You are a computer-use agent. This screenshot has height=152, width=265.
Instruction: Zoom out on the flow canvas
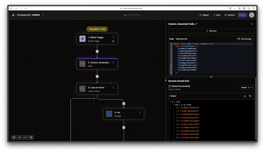point(25,137)
